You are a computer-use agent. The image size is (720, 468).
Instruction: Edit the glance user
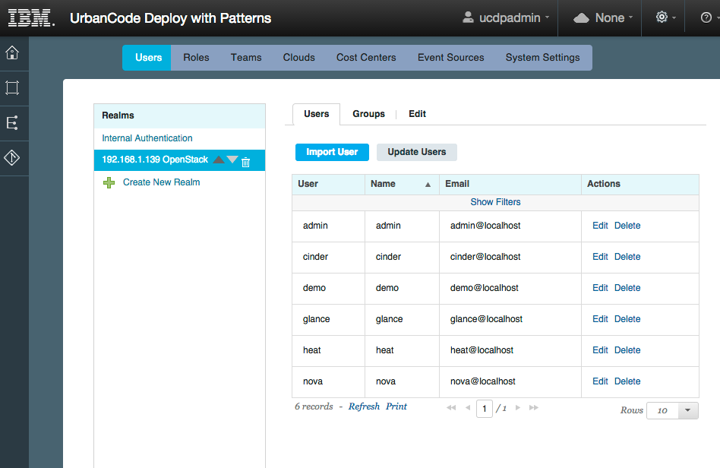coord(600,319)
